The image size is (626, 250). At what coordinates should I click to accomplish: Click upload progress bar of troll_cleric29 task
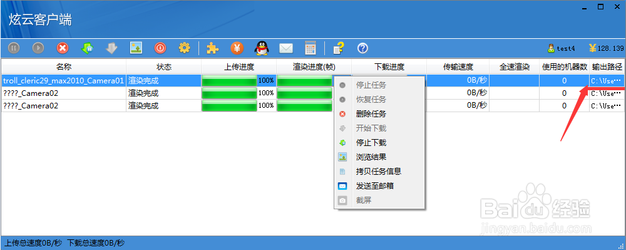coord(229,80)
